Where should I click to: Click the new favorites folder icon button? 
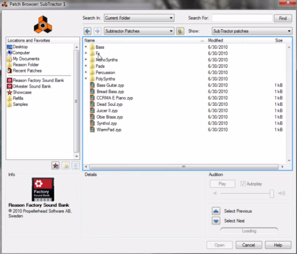(x=66, y=166)
